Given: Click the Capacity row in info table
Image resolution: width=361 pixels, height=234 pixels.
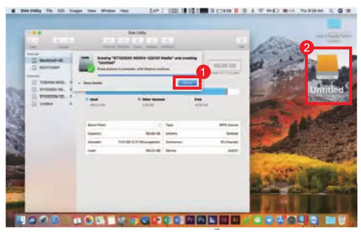Looking at the screenshot, I should coord(124,133).
